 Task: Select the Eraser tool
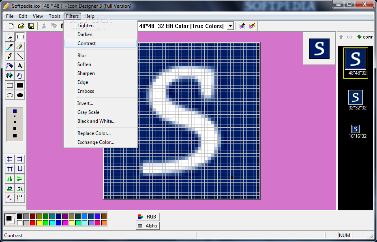click(x=20, y=47)
